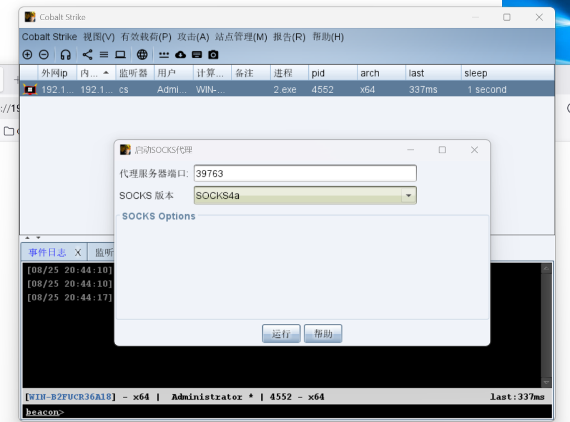Sort by 内网 column header

(x=96, y=73)
